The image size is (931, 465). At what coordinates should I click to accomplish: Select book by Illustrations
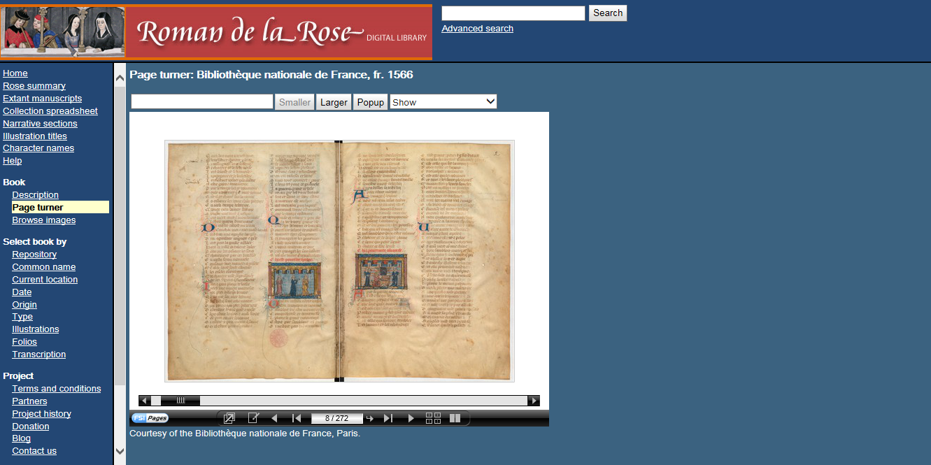tap(36, 329)
